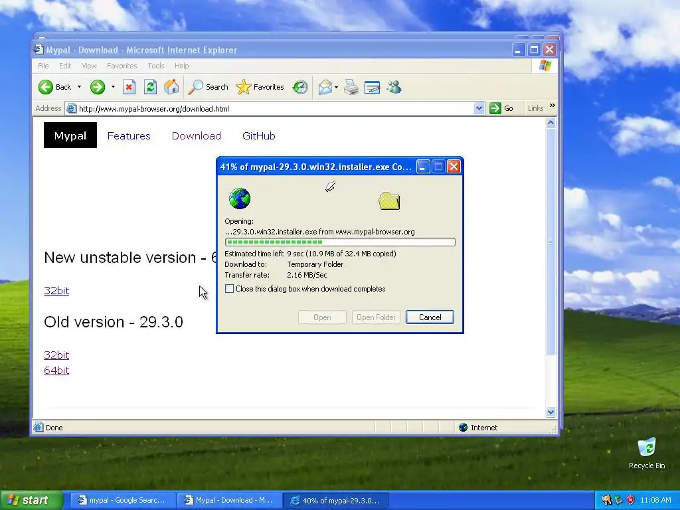Open the Start menu
Viewport: 680px width, 510px height.
point(31,500)
